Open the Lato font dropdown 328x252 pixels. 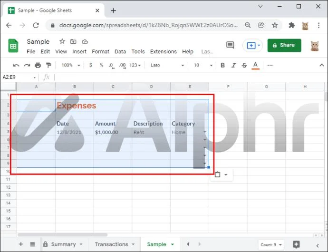pyautogui.click(x=167, y=65)
